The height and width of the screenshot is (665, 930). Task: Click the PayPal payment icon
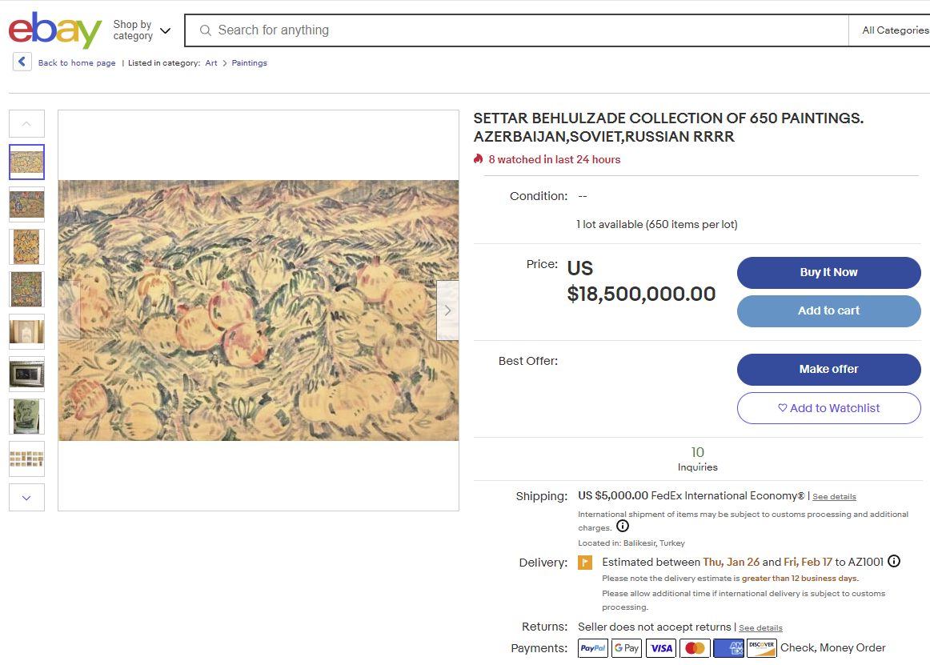point(593,648)
